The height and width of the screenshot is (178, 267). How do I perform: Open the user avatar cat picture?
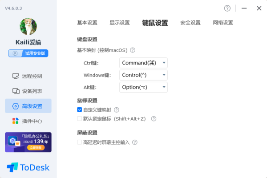click(x=28, y=27)
